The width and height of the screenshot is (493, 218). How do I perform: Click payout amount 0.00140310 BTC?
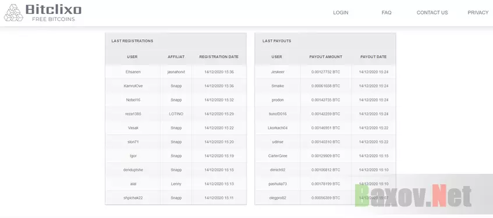coord(326,142)
